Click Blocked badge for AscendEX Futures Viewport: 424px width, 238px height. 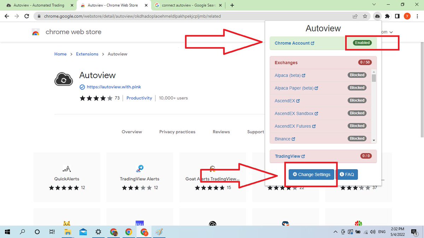point(357,126)
